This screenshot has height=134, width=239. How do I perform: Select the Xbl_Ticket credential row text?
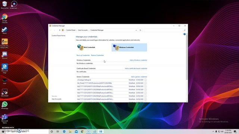point(94,83)
